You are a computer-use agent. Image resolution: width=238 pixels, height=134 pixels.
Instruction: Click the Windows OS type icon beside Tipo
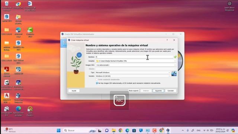174,74
